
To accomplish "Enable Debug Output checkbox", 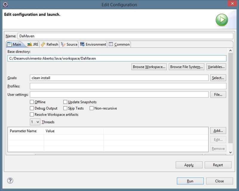I will [x=32, y=108].
